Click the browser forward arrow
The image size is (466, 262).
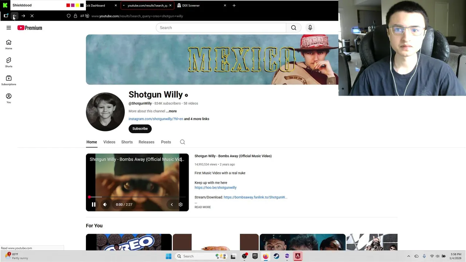[23, 16]
